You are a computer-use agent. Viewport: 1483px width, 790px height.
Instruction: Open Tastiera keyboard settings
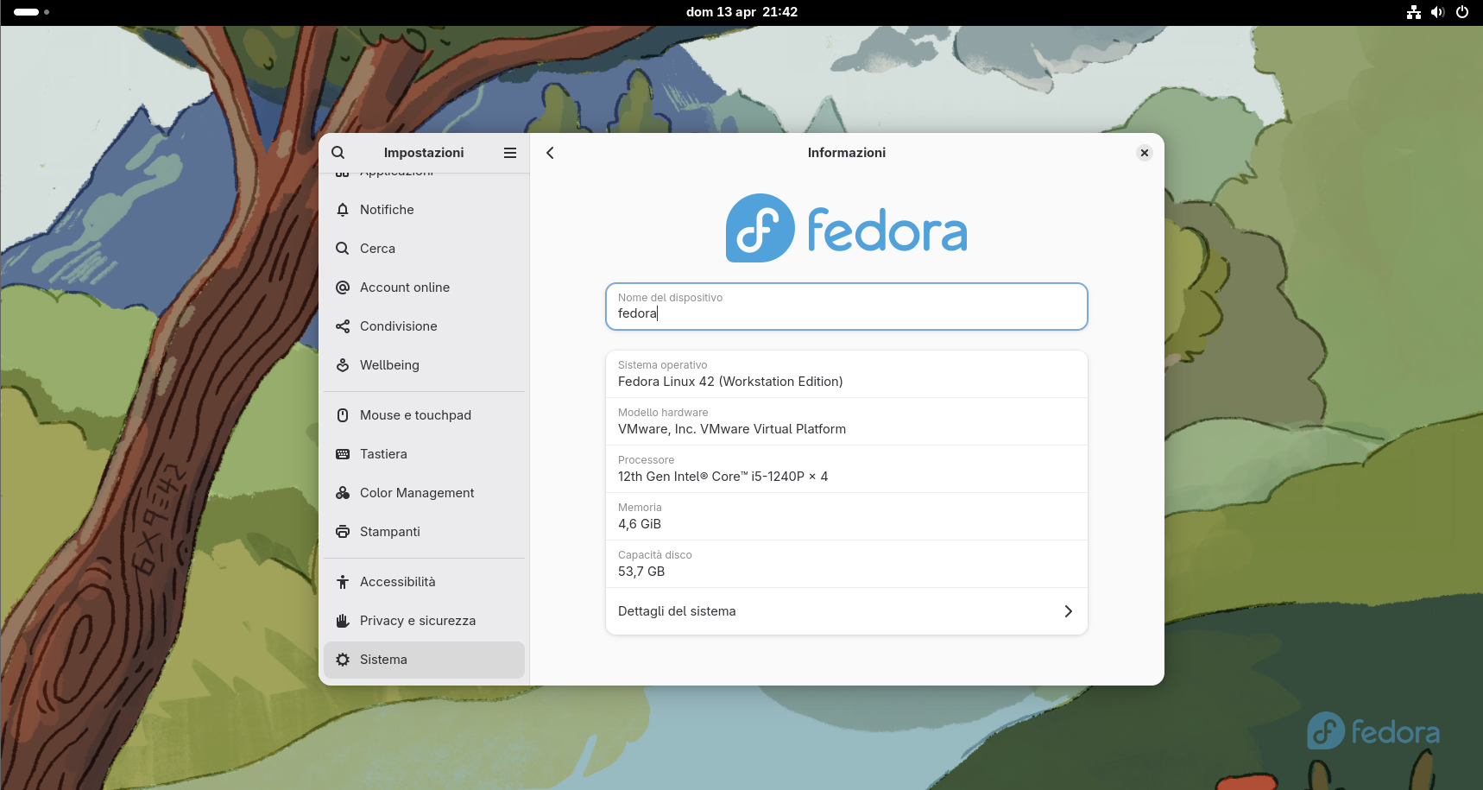[383, 453]
